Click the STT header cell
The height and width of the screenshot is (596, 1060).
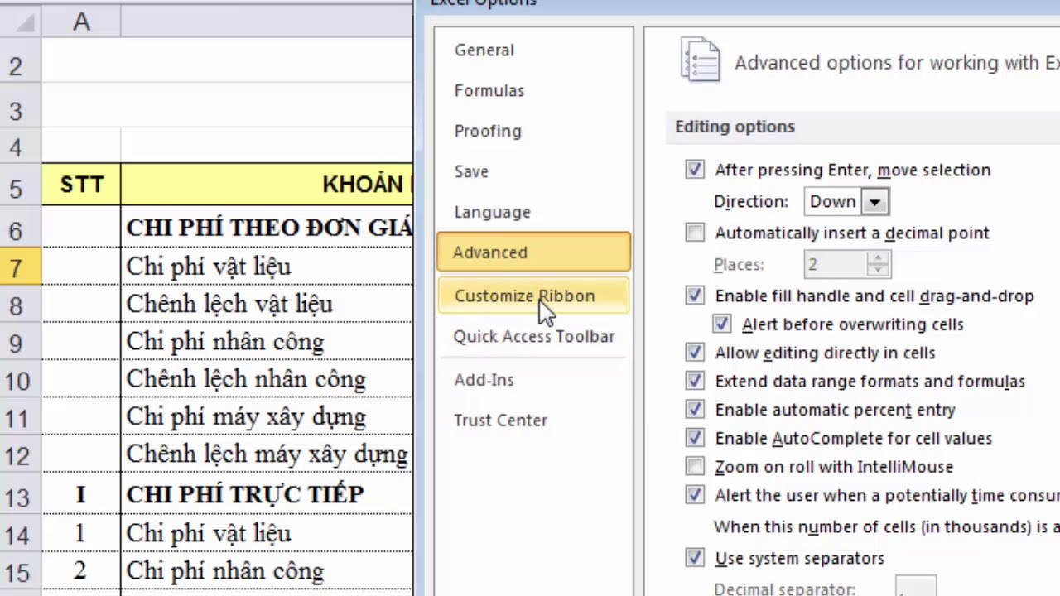pyautogui.click(x=81, y=185)
